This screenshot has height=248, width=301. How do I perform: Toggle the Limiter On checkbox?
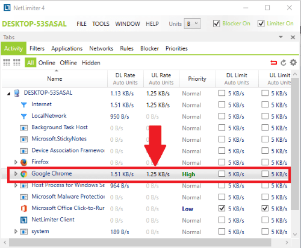(261, 24)
